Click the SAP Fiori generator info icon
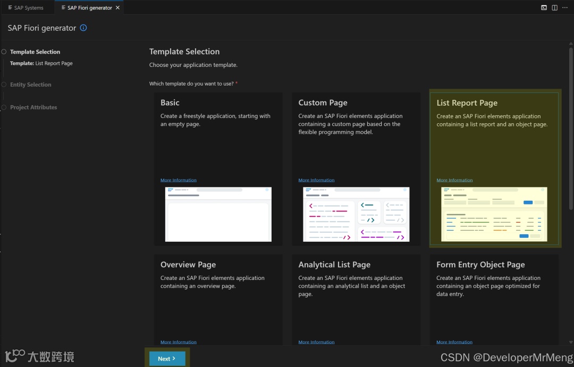Image resolution: width=574 pixels, height=367 pixels. pyautogui.click(x=83, y=28)
